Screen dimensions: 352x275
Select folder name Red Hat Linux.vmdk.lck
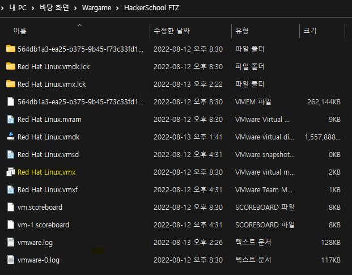(x=53, y=67)
